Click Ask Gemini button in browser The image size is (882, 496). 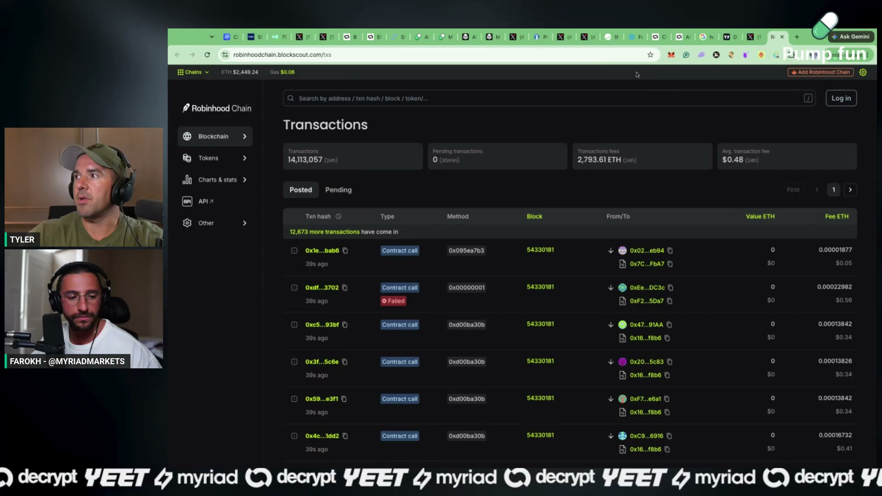tap(850, 37)
